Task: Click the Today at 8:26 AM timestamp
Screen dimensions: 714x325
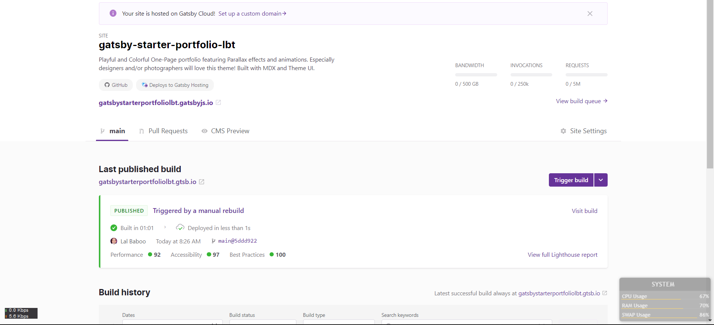Action: pos(178,242)
